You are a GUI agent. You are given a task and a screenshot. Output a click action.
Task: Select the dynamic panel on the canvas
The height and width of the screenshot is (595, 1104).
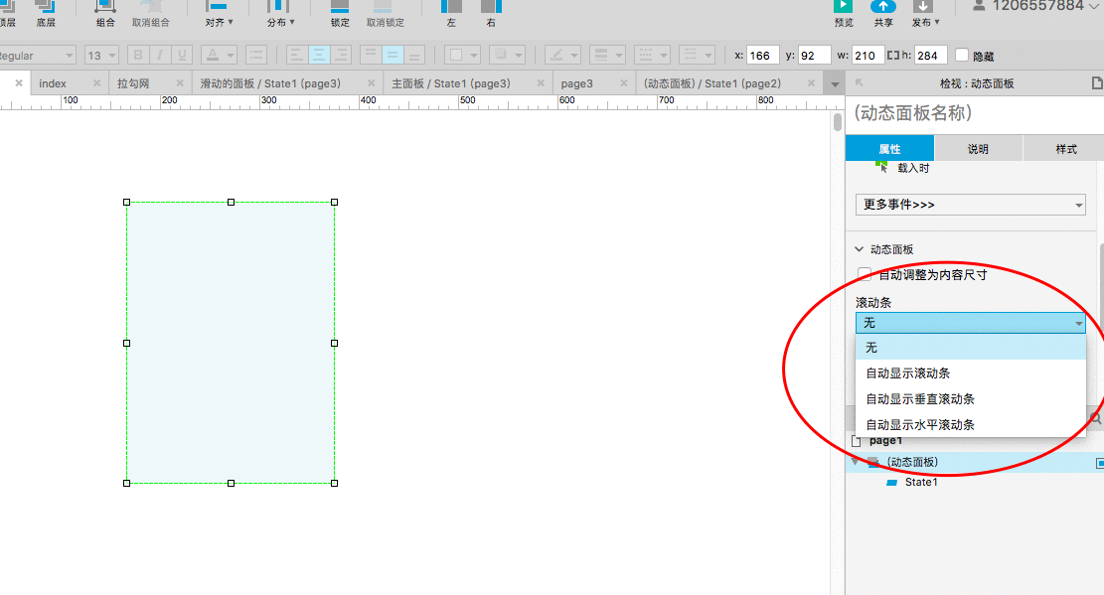point(231,343)
